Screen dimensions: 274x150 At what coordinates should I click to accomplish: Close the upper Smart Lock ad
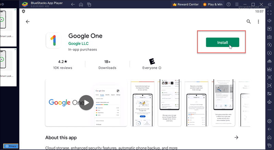pyautogui.click(x=15, y=10)
